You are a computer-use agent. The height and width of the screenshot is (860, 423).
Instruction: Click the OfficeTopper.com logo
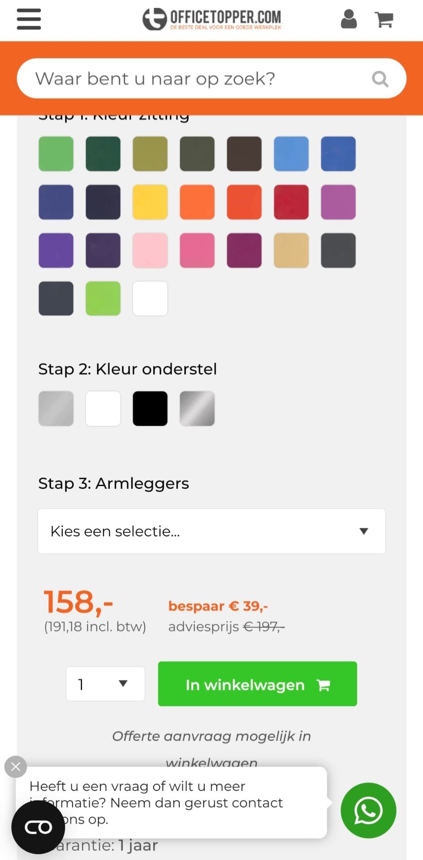click(212, 19)
